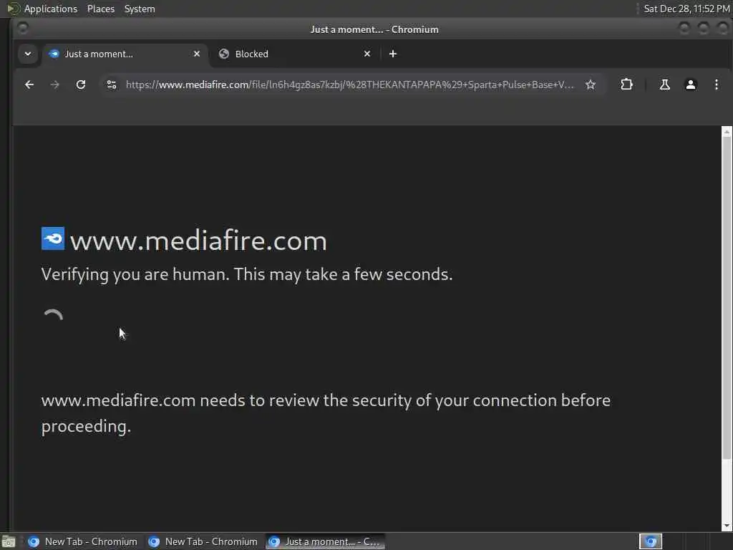This screenshot has width=733, height=550.
Task: Bookmark this page with the star icon
Action: point(591,85)
